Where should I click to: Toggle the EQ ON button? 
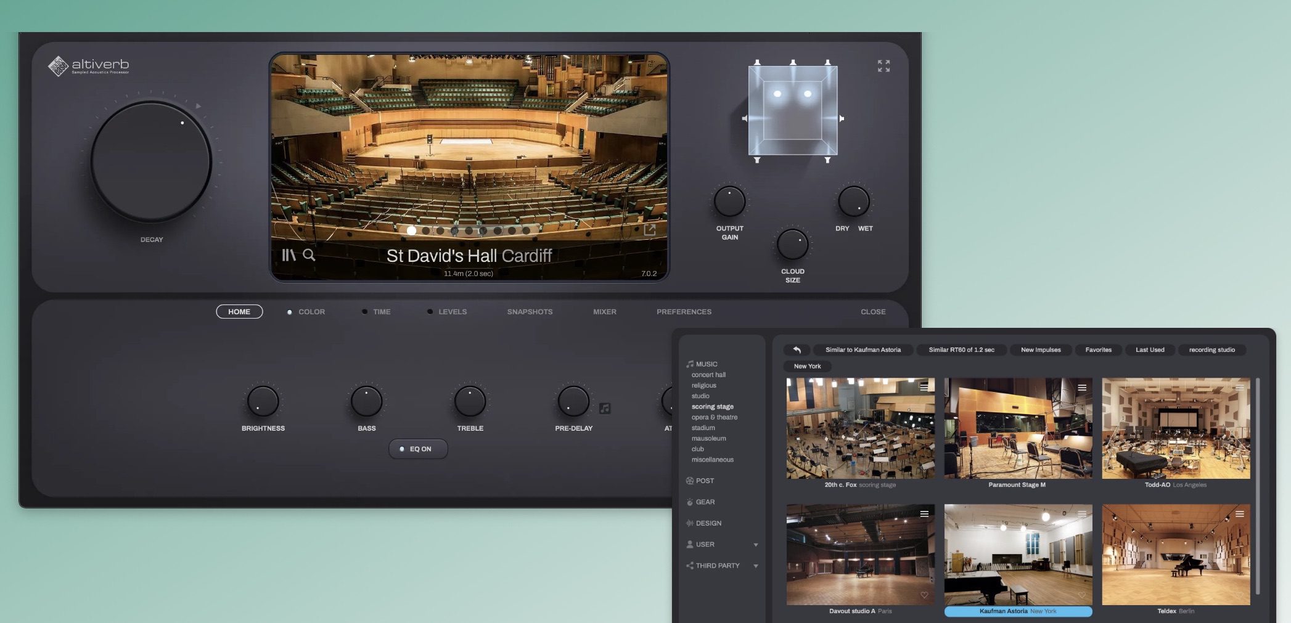pyautogui.click(x=418, y=449)
